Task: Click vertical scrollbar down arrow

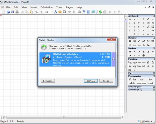Action: (x=126, y=114)
